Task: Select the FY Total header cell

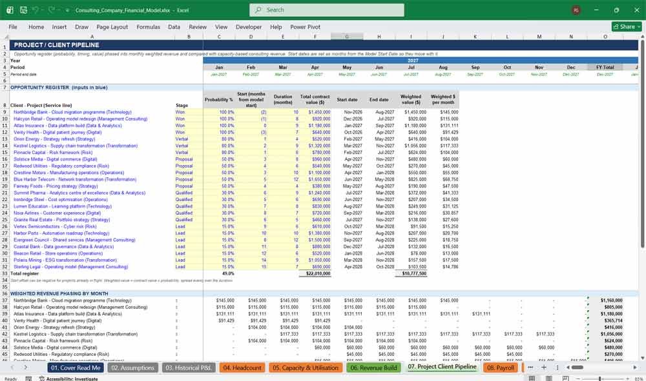Action: tap(605, 68)
